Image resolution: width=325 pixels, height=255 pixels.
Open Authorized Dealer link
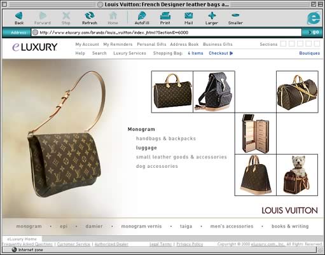coord(111,244)
